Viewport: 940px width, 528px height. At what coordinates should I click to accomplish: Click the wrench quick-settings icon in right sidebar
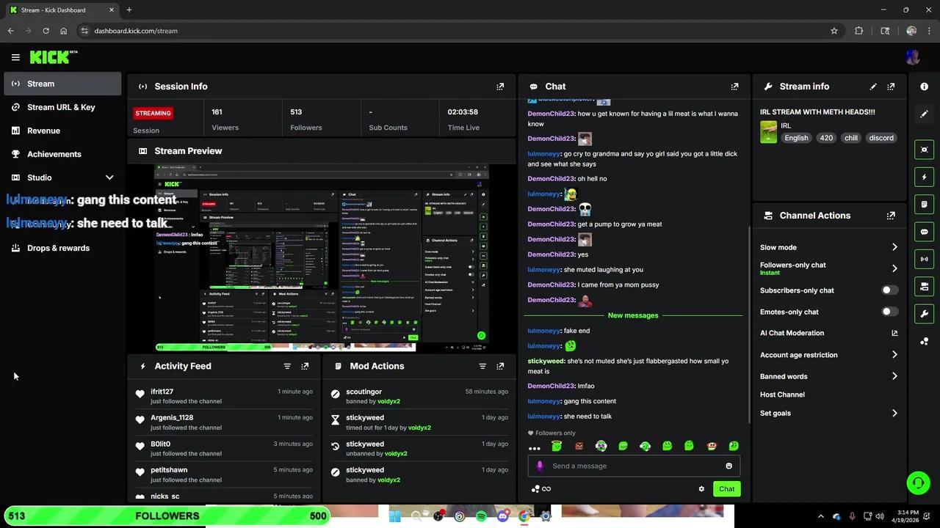[924, 314]
